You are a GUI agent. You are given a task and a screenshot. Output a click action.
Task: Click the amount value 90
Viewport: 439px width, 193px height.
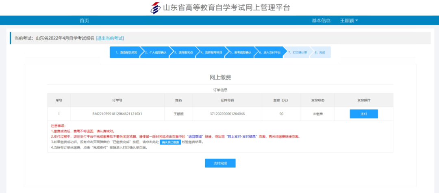281,114
